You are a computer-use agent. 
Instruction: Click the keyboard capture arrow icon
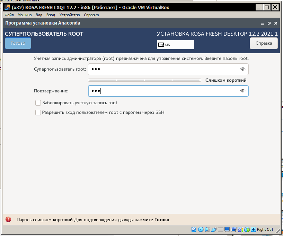coord(253,229)
